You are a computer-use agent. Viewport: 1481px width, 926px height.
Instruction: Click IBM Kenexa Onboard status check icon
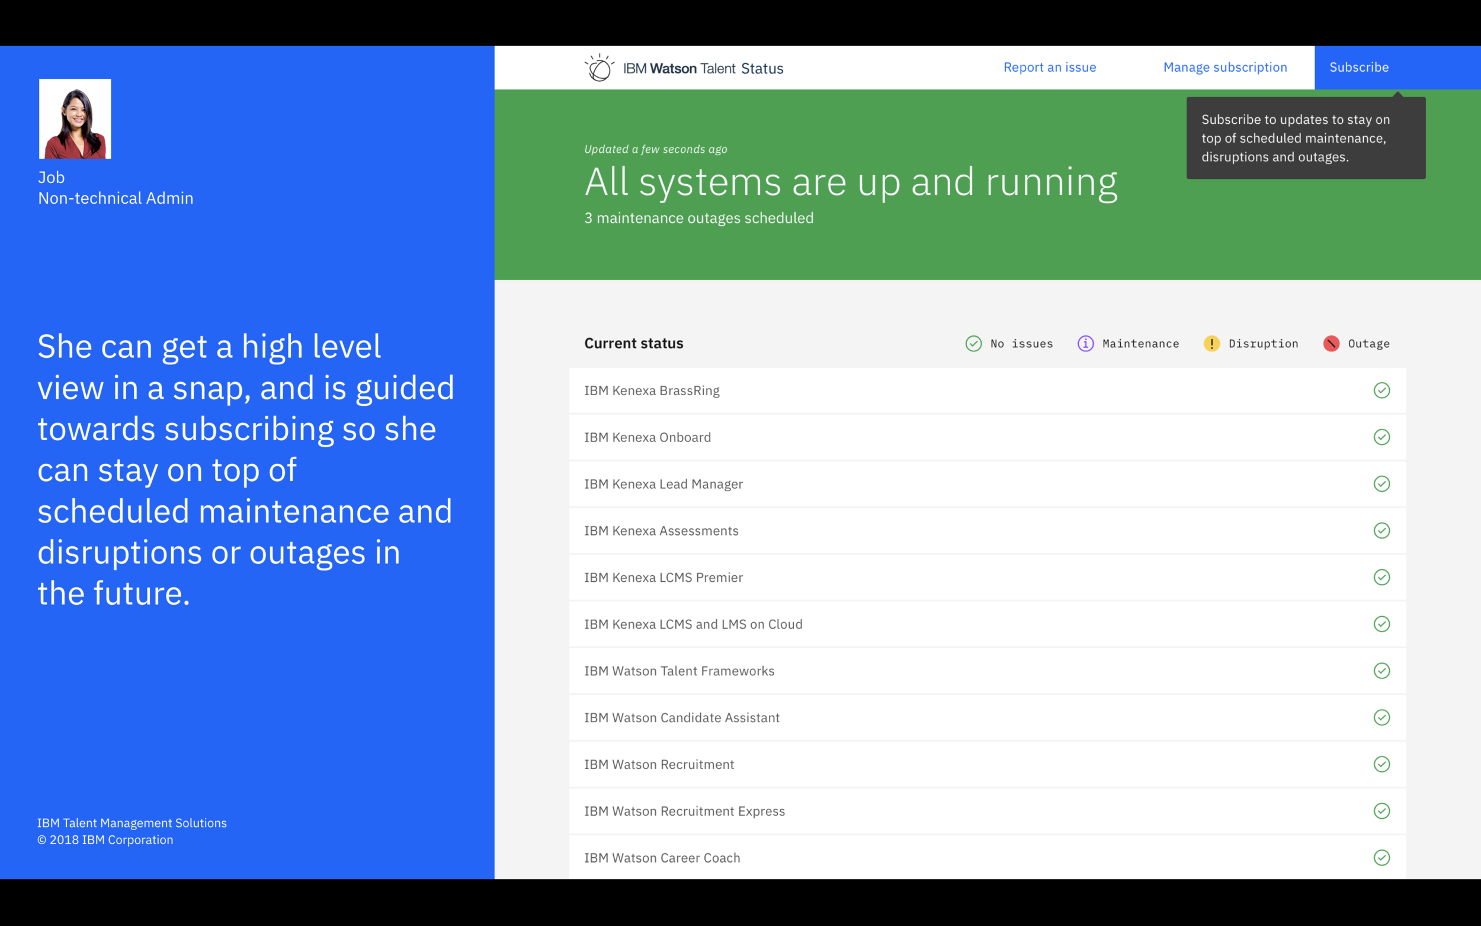coord(1381,437)
